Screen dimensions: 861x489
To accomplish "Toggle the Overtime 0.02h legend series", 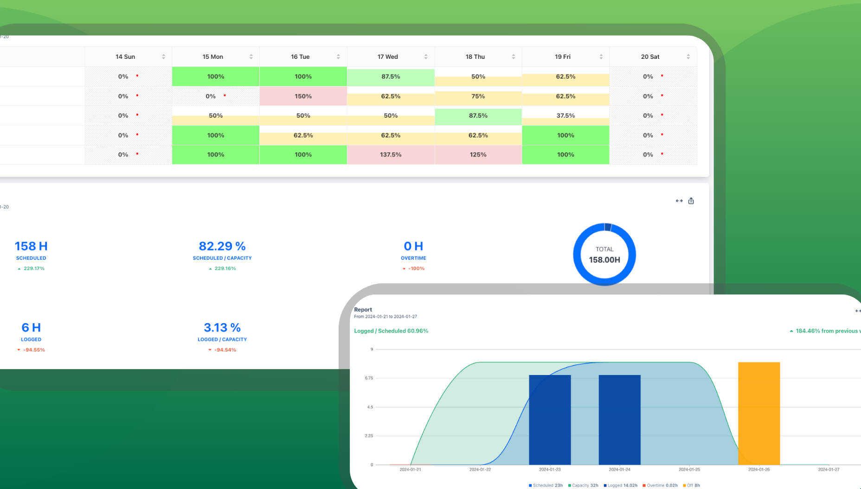I will coord(660,485).
